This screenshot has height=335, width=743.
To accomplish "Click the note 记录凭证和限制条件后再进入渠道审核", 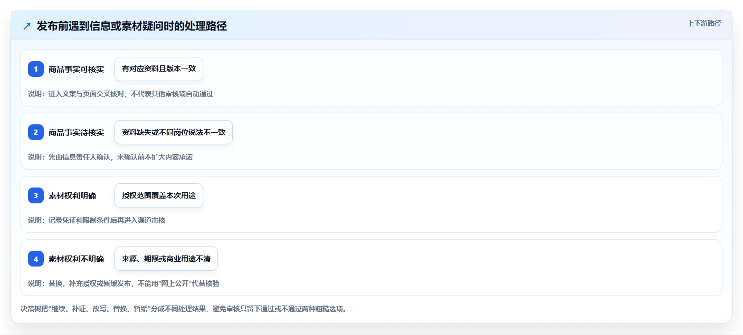I will 107,220.
